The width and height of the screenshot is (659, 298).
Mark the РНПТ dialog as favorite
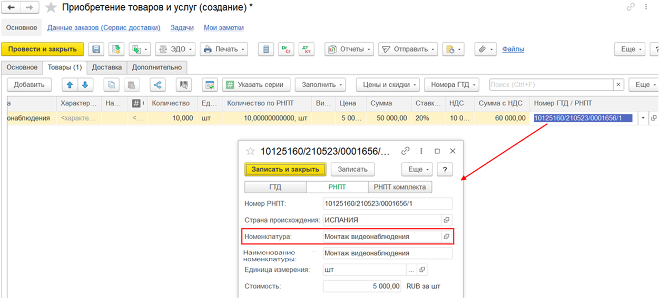(x=250, y=151)
